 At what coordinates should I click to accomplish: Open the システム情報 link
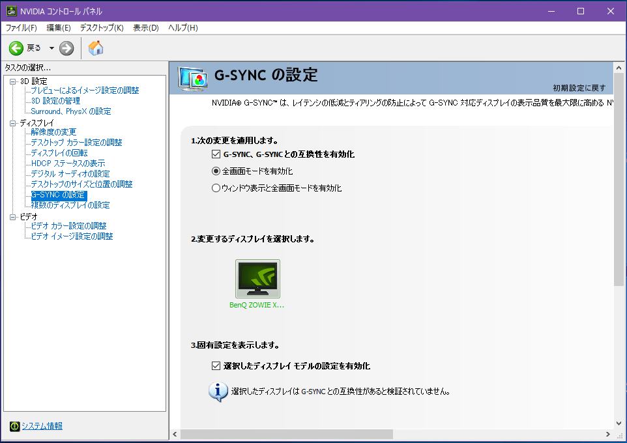(x=42, y=426)
